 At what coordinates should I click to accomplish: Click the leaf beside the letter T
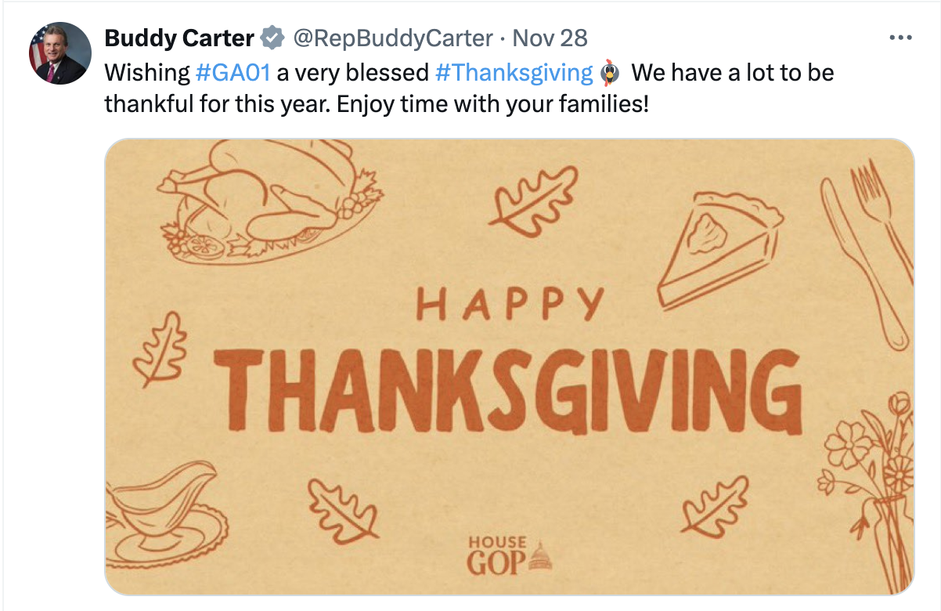point(160,352)
